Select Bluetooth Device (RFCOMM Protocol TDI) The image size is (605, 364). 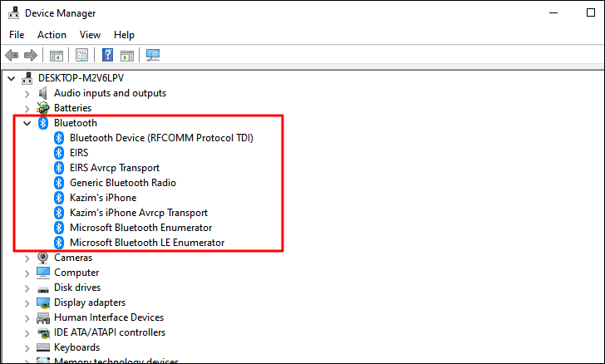click(161, 138)
